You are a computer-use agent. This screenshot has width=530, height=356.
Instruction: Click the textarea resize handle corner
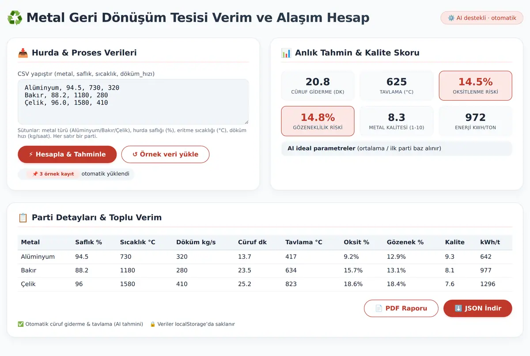click(x=246, y=121)
